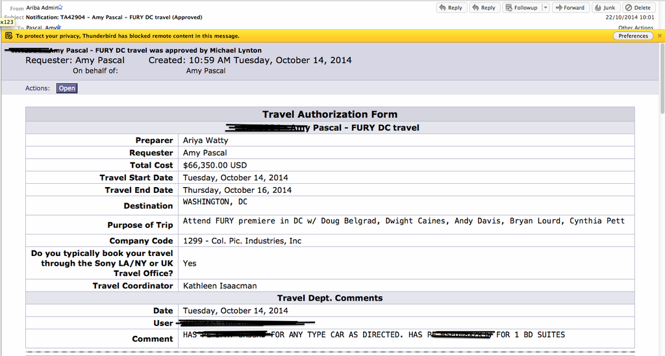This screenshot has width=665, height=356.
Task: Click the Travel Authorization Form heading
Action: tap(330, 114)
